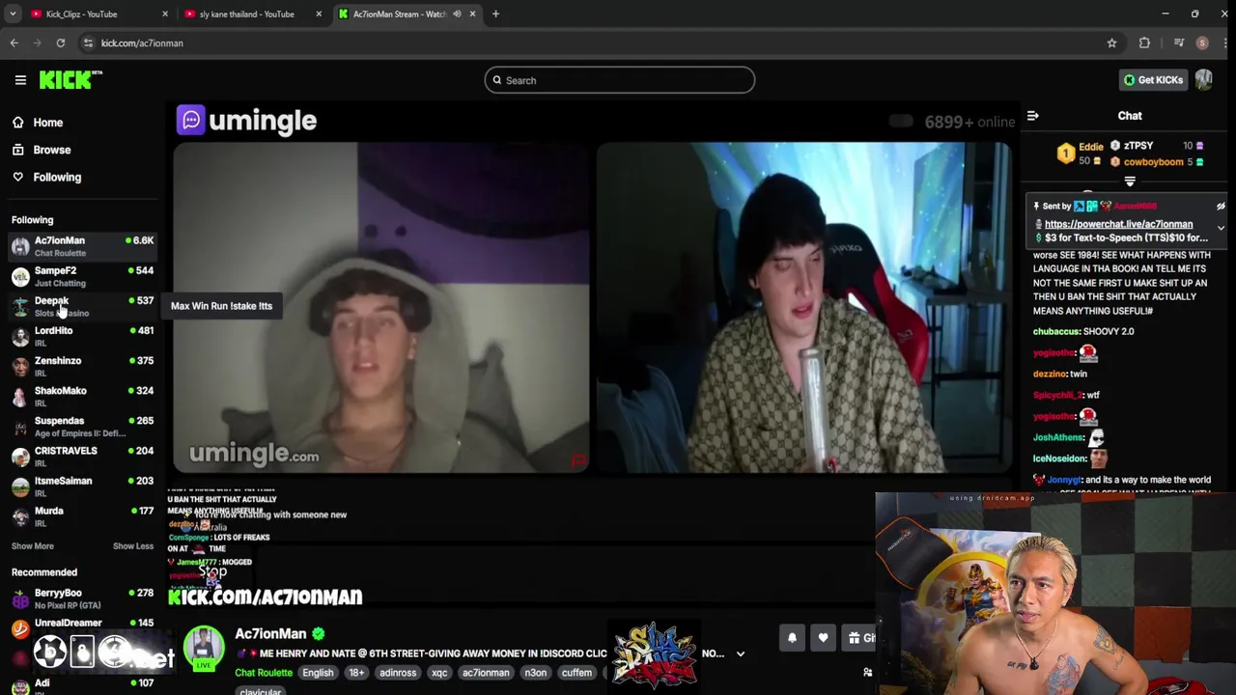The height and width of the screenshot is (695, 1236).
Task: Open Suspendas channel in the sidebar
Action: coord(82,427)
